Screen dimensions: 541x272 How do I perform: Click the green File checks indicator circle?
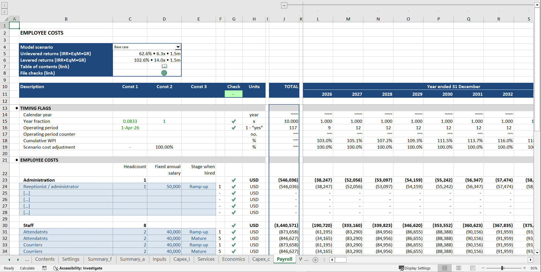[x=164, y=73]
